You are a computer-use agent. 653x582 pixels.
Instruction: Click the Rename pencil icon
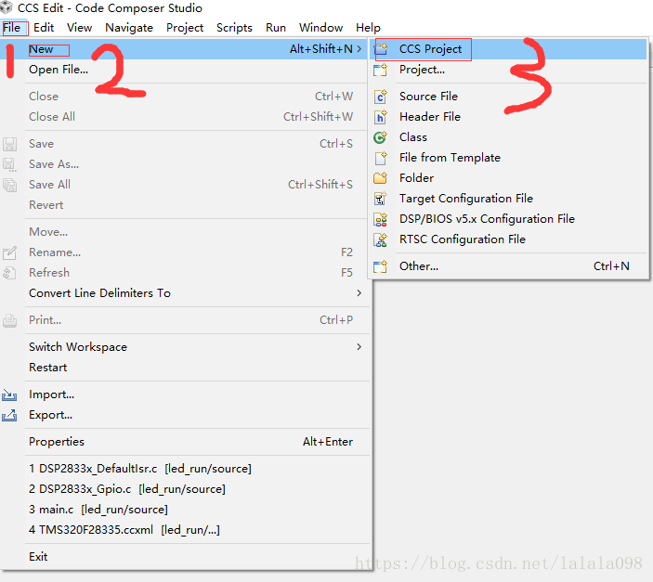(9, 252)
